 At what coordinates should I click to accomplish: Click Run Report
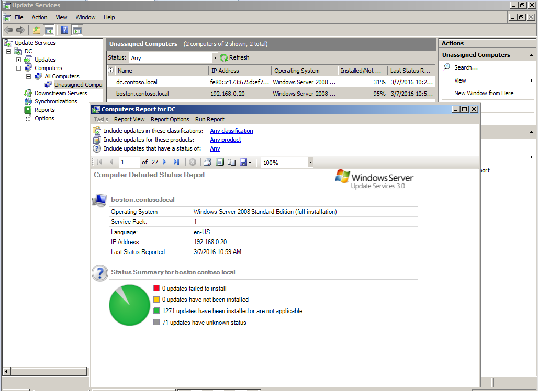pyautogui.click(x=210, y=119)
